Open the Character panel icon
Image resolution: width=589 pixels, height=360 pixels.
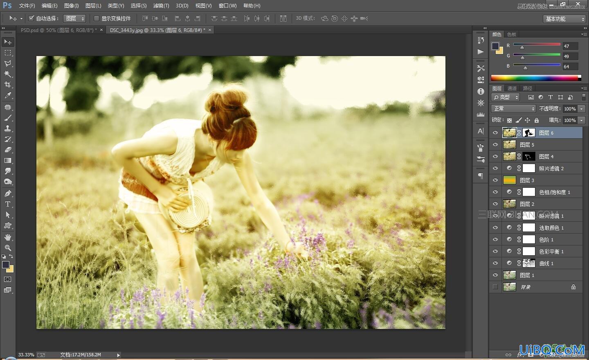(x=481, y=131)
